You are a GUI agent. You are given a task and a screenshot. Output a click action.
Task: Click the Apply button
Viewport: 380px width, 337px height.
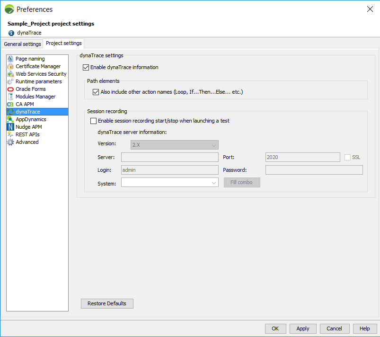coord(302,328)
